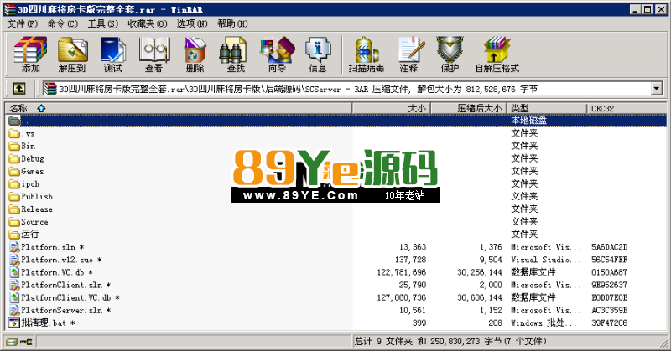Open the 帮助(H) menu
Screen dimensions: 671x351
(x=232, y=23)
